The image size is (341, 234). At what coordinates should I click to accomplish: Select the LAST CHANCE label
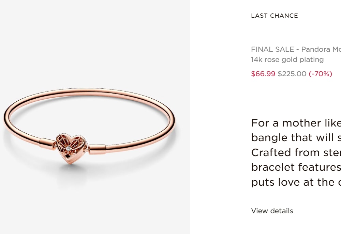(275, 16)
